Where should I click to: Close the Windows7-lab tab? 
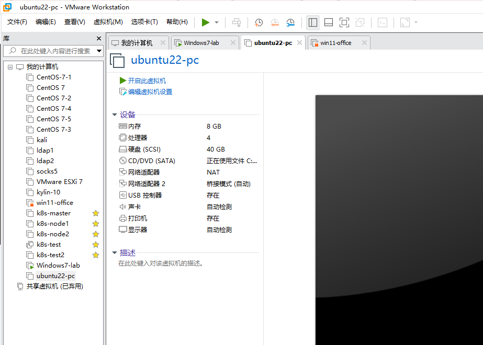(233, 43)
